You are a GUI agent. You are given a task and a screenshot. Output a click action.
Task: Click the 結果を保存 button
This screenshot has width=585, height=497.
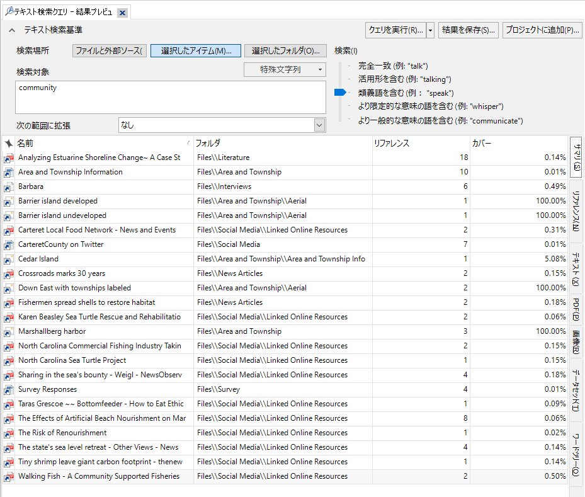[469, 30]
